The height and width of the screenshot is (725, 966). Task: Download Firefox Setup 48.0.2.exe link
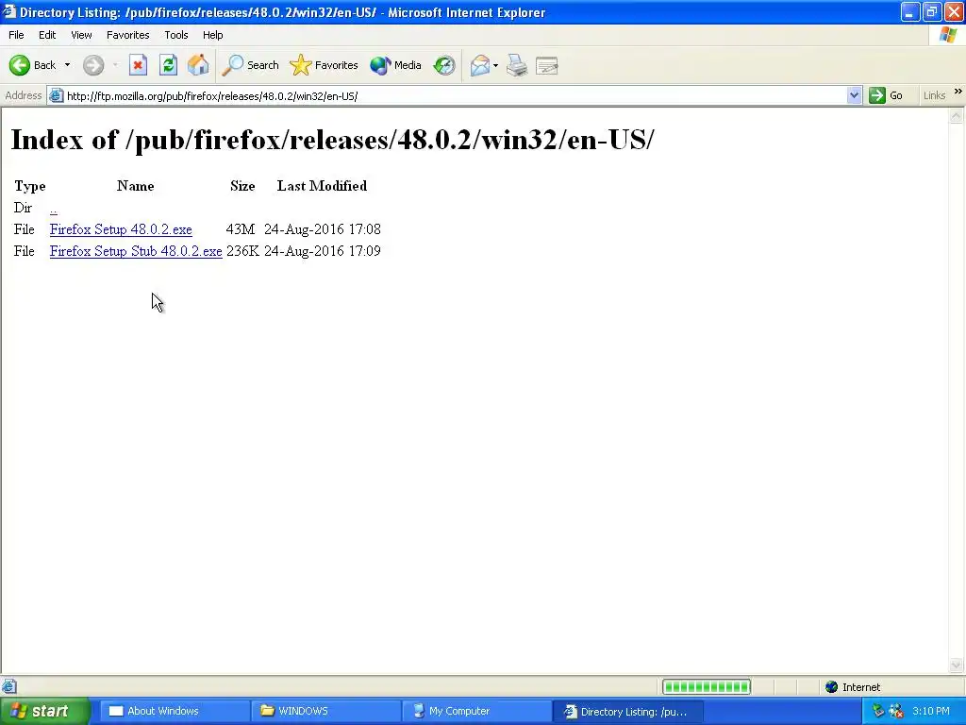coord(121,229)
